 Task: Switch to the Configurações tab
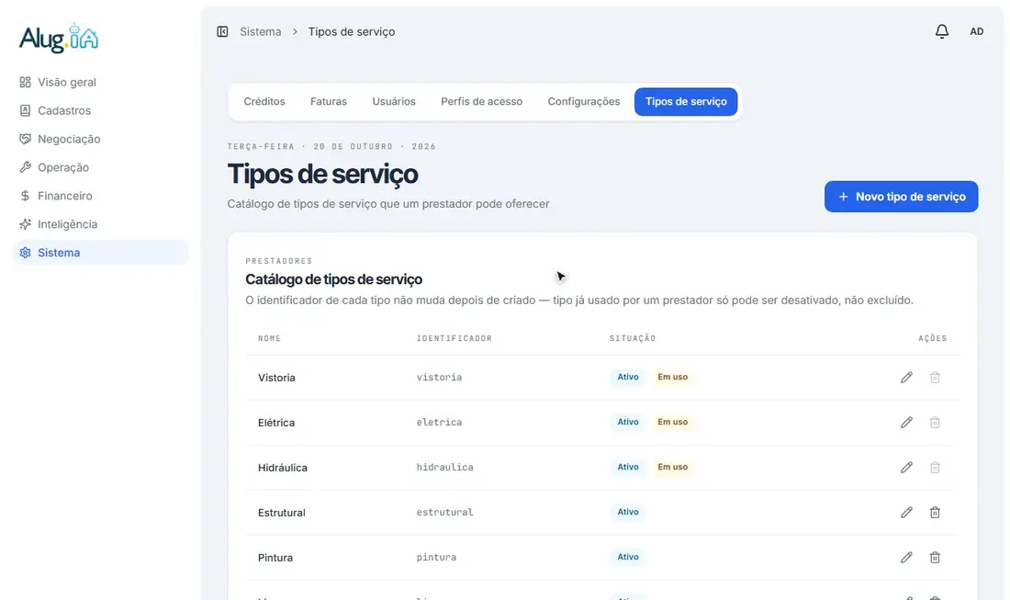tap(584, 102)
